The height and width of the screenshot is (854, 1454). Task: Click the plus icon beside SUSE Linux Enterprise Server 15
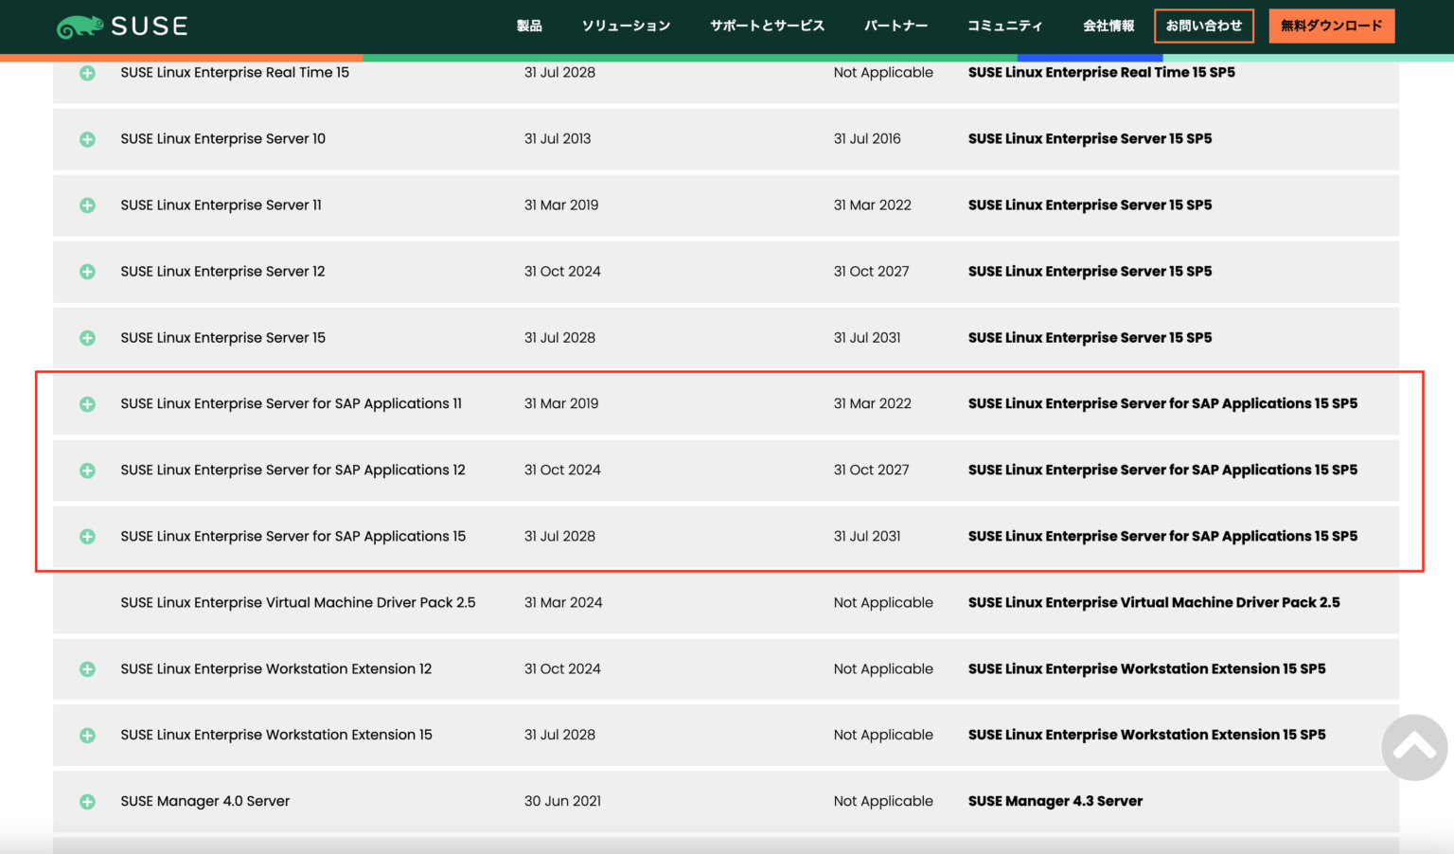click(87, 337)
